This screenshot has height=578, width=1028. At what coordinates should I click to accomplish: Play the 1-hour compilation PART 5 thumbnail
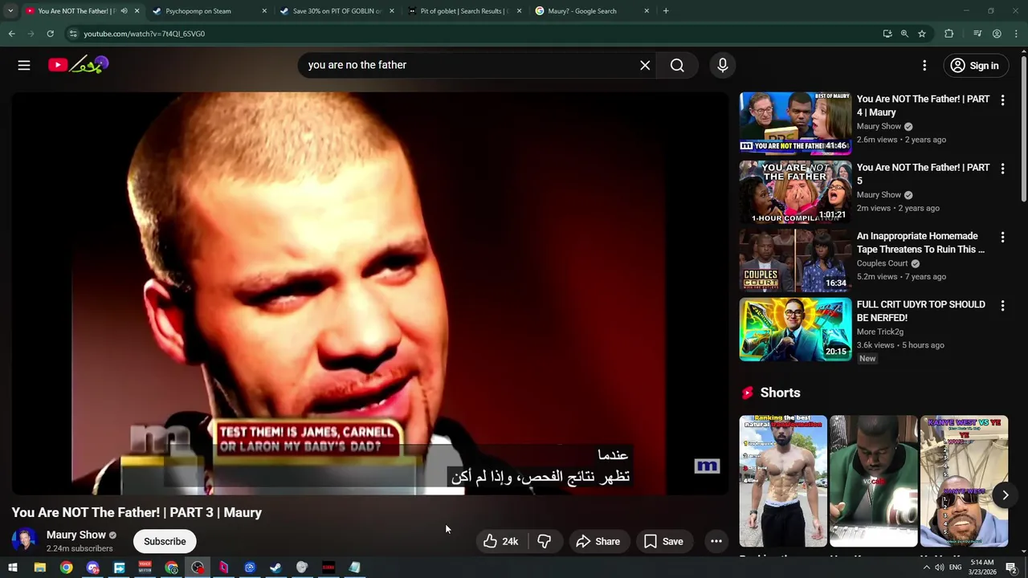pos(795,192)
